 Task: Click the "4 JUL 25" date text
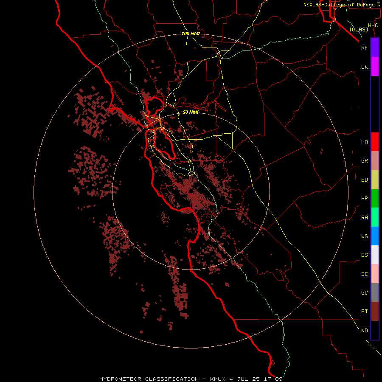(x=245, y=379)
